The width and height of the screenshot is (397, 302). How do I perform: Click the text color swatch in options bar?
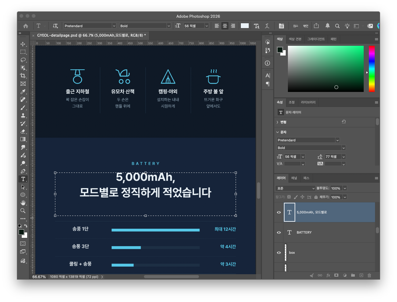(245, 26)
